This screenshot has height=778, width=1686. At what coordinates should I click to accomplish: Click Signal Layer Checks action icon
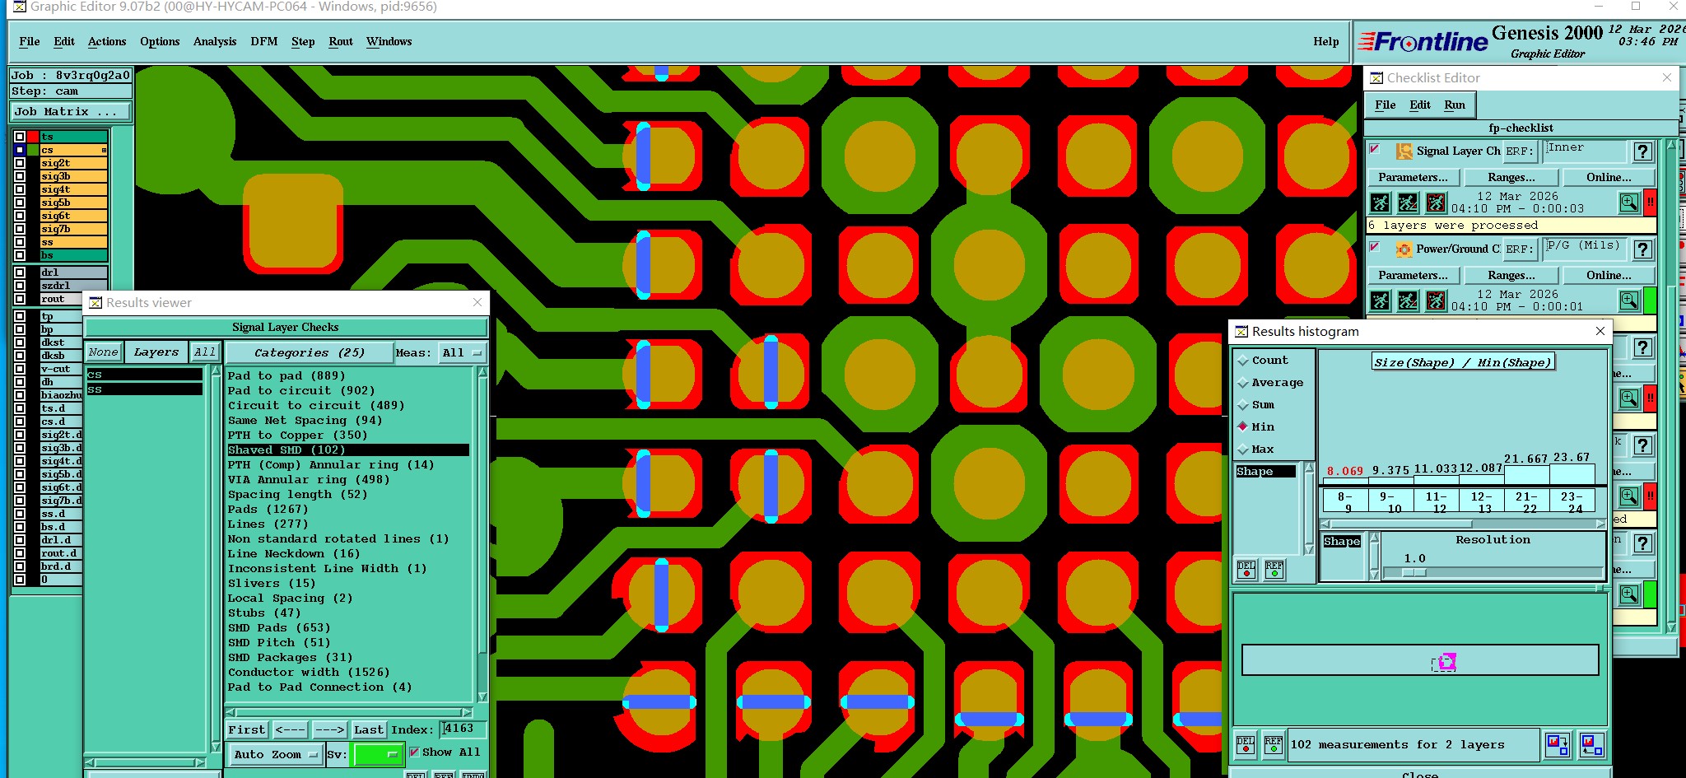(x=1404, y=151)
